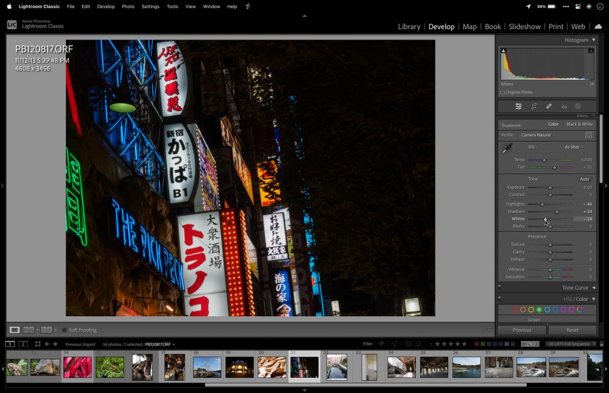Image resolution: width=609 pixels, height=393 pixels.
Task: Enable the Soft Proofing checkbox
Action: 65,330
